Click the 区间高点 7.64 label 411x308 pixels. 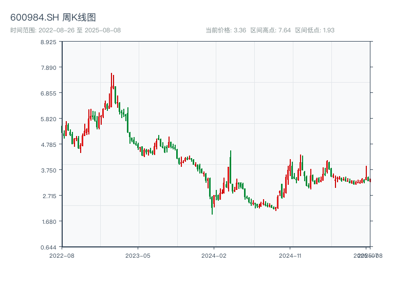[271, 30]
